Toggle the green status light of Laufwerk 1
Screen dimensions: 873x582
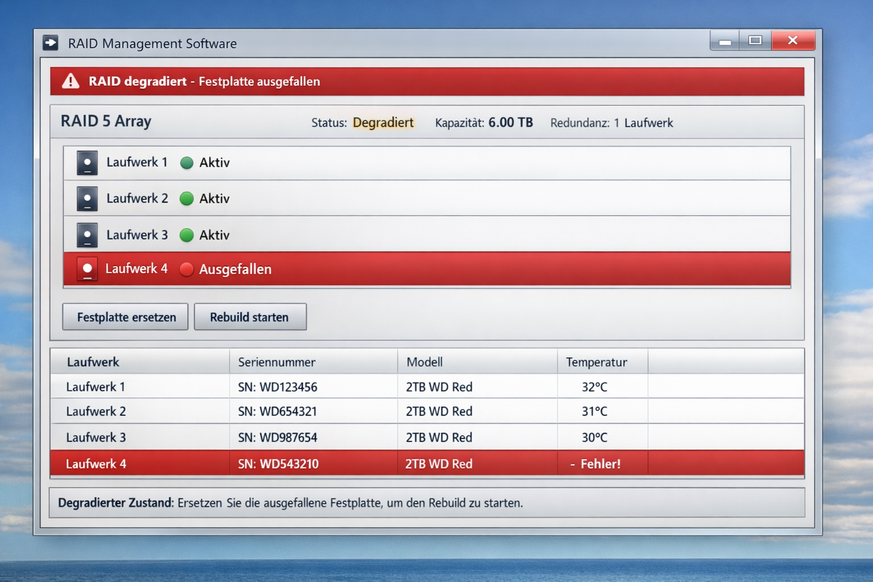[187, 163]
